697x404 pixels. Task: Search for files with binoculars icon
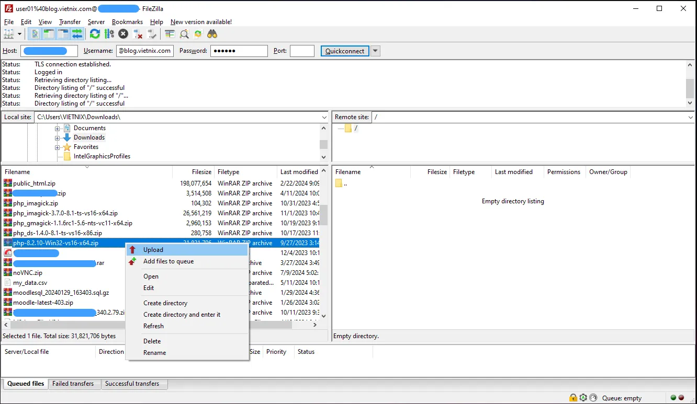(212, 34)
